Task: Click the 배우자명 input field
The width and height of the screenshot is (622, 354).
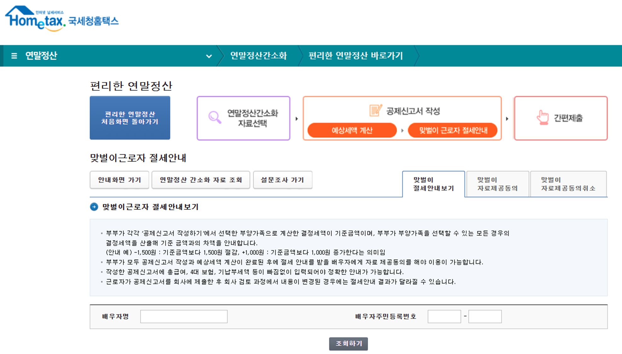Action: tap(184, 316)
